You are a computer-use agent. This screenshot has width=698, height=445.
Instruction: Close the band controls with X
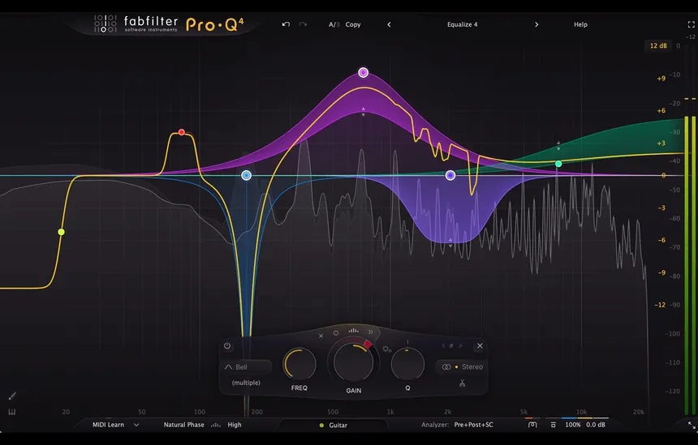[x=480, y=346]
